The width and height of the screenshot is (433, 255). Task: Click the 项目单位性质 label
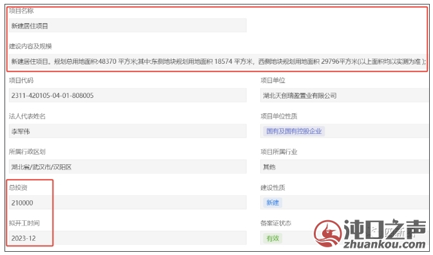click(x=279, y=116)
